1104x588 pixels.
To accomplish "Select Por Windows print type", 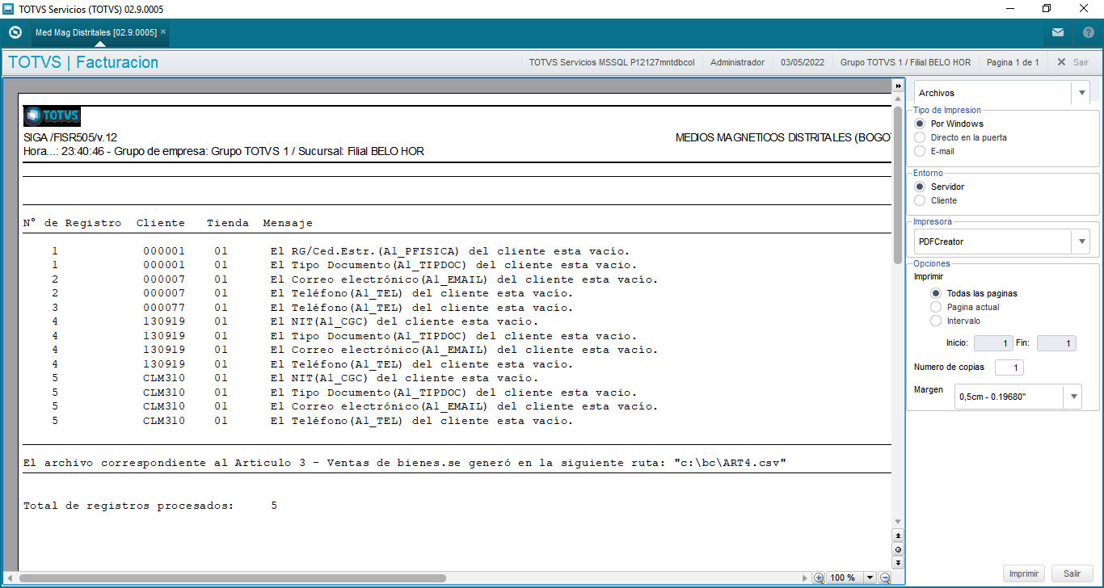I will coord(919,124).
